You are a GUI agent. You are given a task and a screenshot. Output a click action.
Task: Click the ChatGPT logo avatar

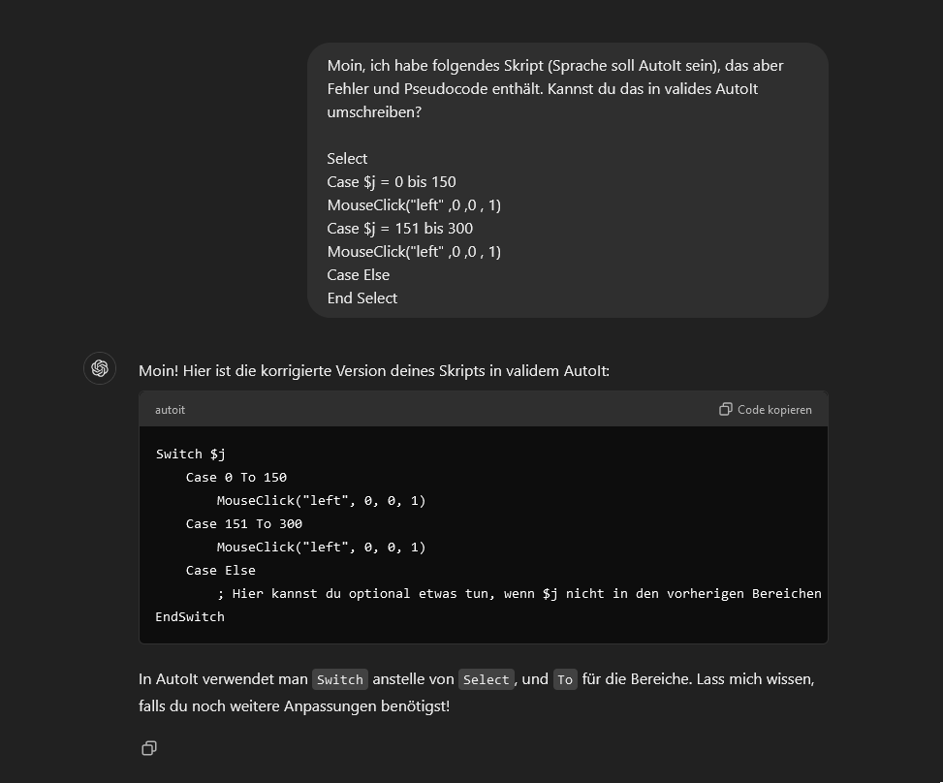100,368
